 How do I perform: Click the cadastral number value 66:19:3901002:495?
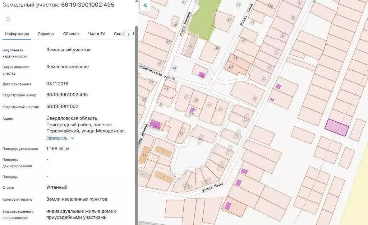coord(67,95)
